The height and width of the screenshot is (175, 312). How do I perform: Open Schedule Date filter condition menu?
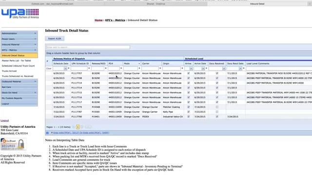coord(69,69)
